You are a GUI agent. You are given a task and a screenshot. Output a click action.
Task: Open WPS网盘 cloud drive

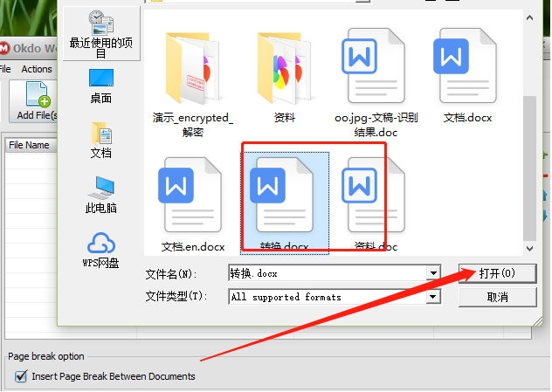pyautogui.click(x=101, y=250)
